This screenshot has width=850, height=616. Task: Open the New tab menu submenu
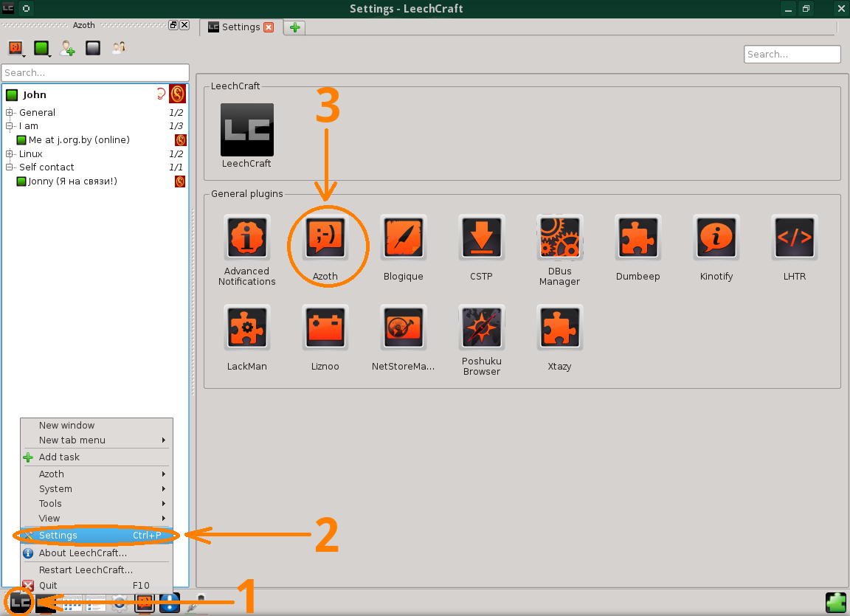(x=97, y=440)
